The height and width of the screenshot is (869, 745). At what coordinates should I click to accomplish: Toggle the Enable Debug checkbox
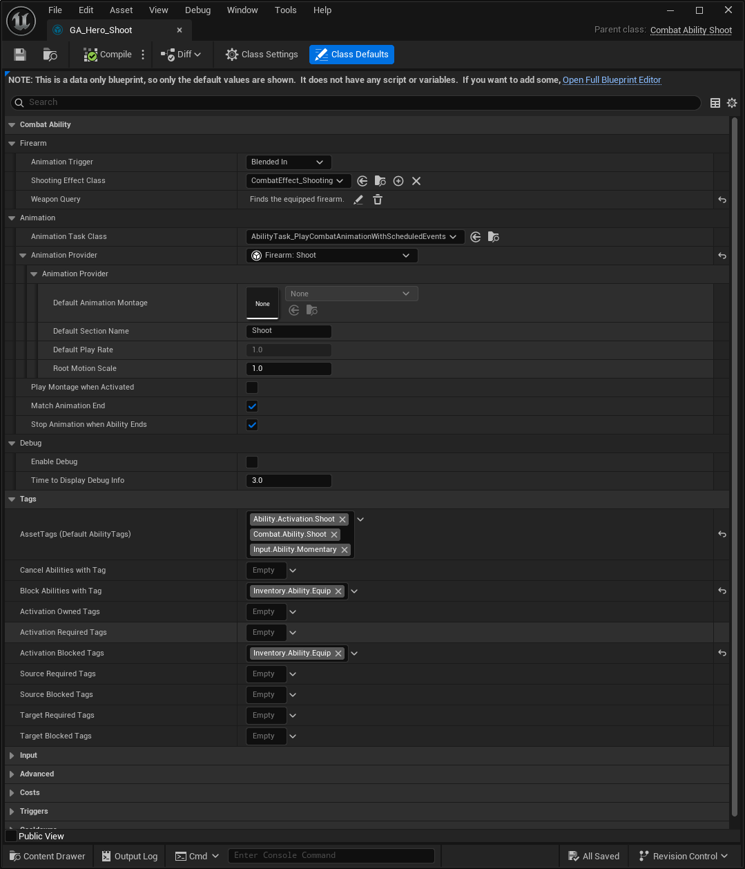click(252, 462)
